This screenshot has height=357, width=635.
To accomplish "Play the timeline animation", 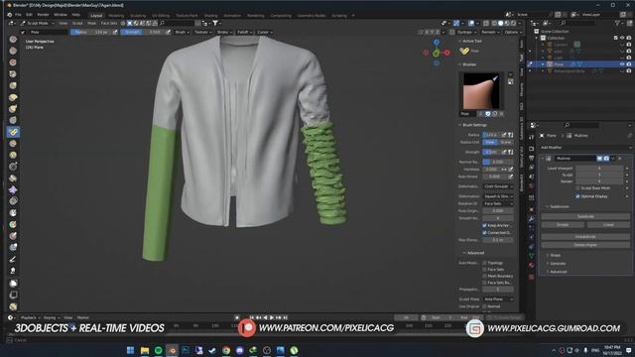I will [x=272, y=317].
